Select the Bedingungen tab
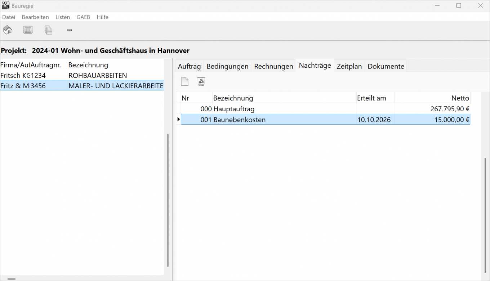Viewport: 490px width, 281px height. (227, 66)
